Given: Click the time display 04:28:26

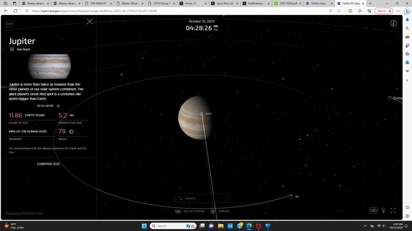Looking at the screenshot, I should pyautogui.click(x=199, y=28).
